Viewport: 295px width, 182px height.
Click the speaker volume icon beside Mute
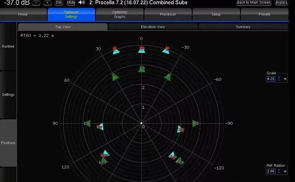[82, 3]
